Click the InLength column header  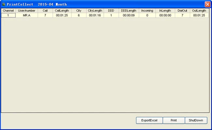point(165,11)
